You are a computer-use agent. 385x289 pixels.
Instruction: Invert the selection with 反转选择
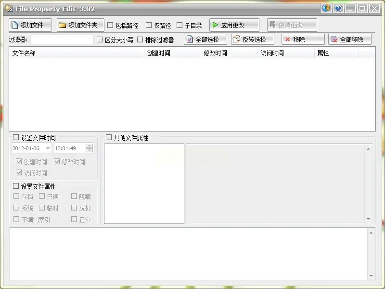click(252, 39)
